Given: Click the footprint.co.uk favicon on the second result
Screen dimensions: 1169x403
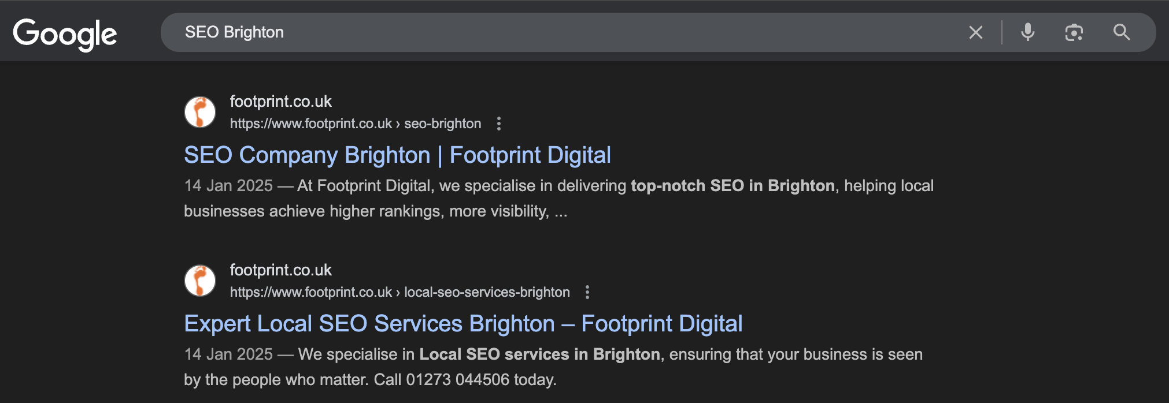Looking at the screenshot, I should point(199,281).
